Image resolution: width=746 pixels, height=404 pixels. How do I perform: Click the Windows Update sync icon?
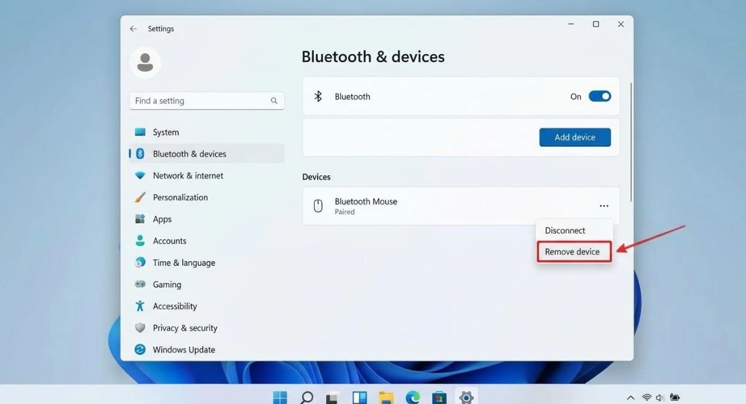pyautogui.click(x=140, y=350)
